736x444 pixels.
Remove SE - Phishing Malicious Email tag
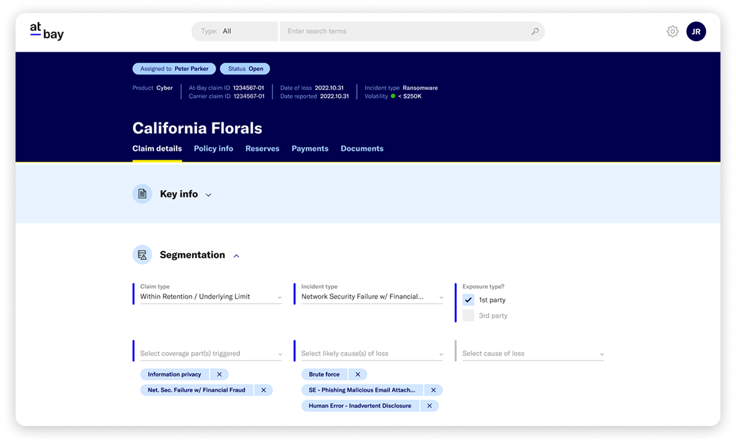click(x=433, y=390)
